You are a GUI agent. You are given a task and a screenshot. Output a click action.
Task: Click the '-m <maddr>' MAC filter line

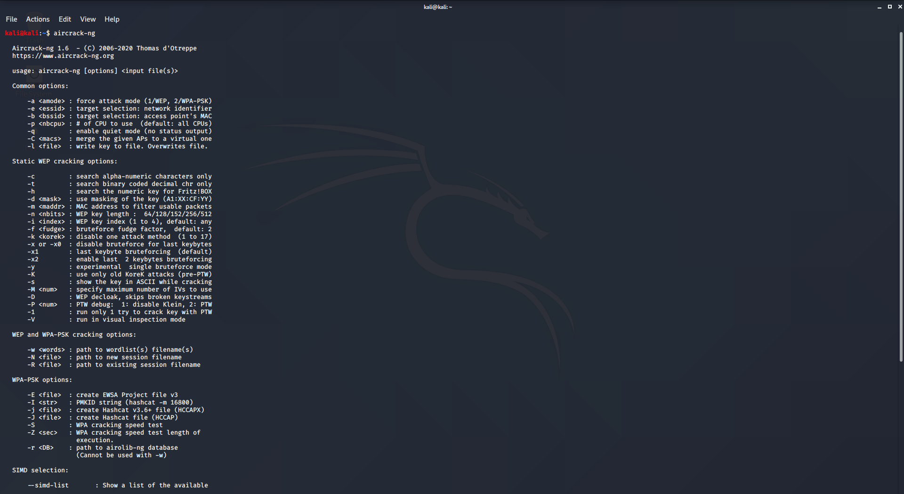[x=120, y=207]
